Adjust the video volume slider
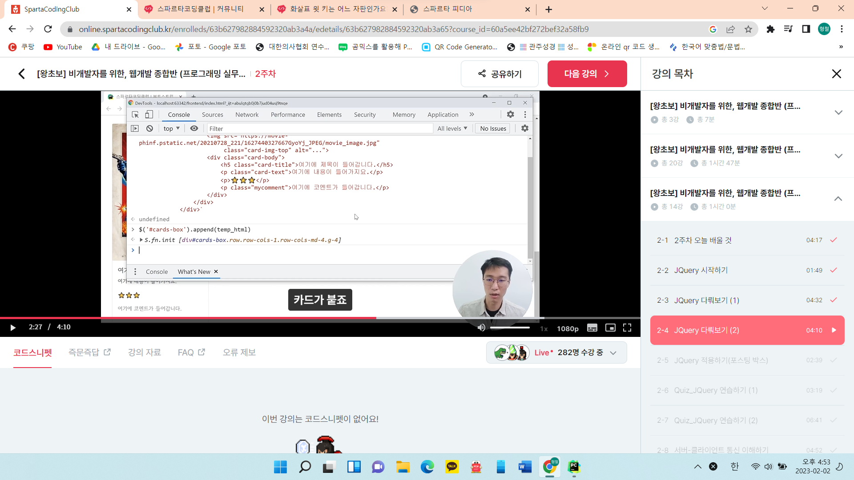This screenshot has height=480, width=854. (510, 328)
